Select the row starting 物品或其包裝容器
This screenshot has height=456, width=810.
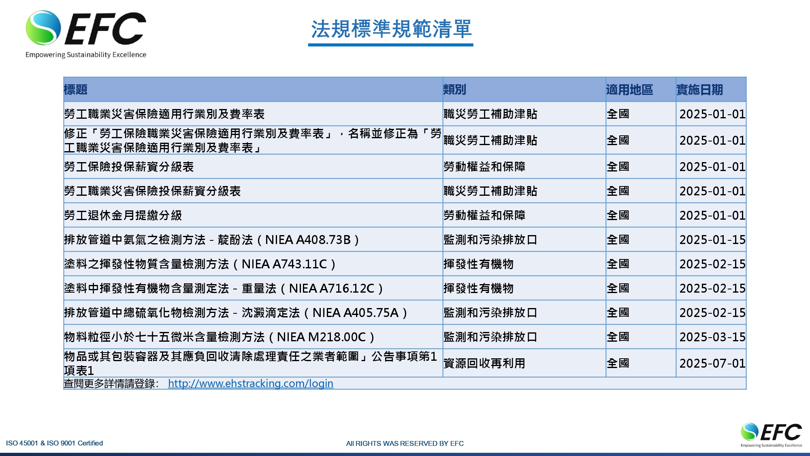(405, 363)
